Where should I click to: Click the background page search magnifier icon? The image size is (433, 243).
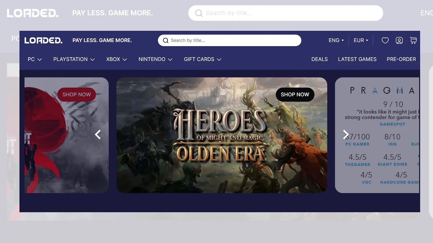199,13
